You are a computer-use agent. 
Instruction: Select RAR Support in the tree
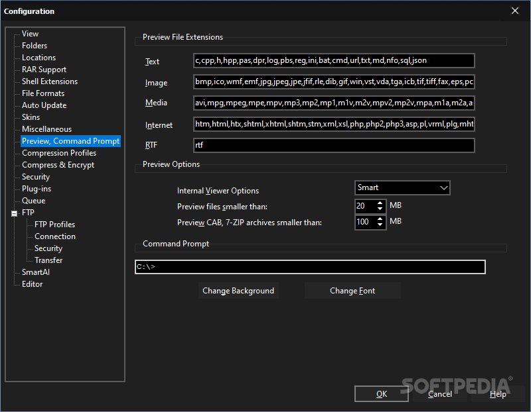pos(44,70)
